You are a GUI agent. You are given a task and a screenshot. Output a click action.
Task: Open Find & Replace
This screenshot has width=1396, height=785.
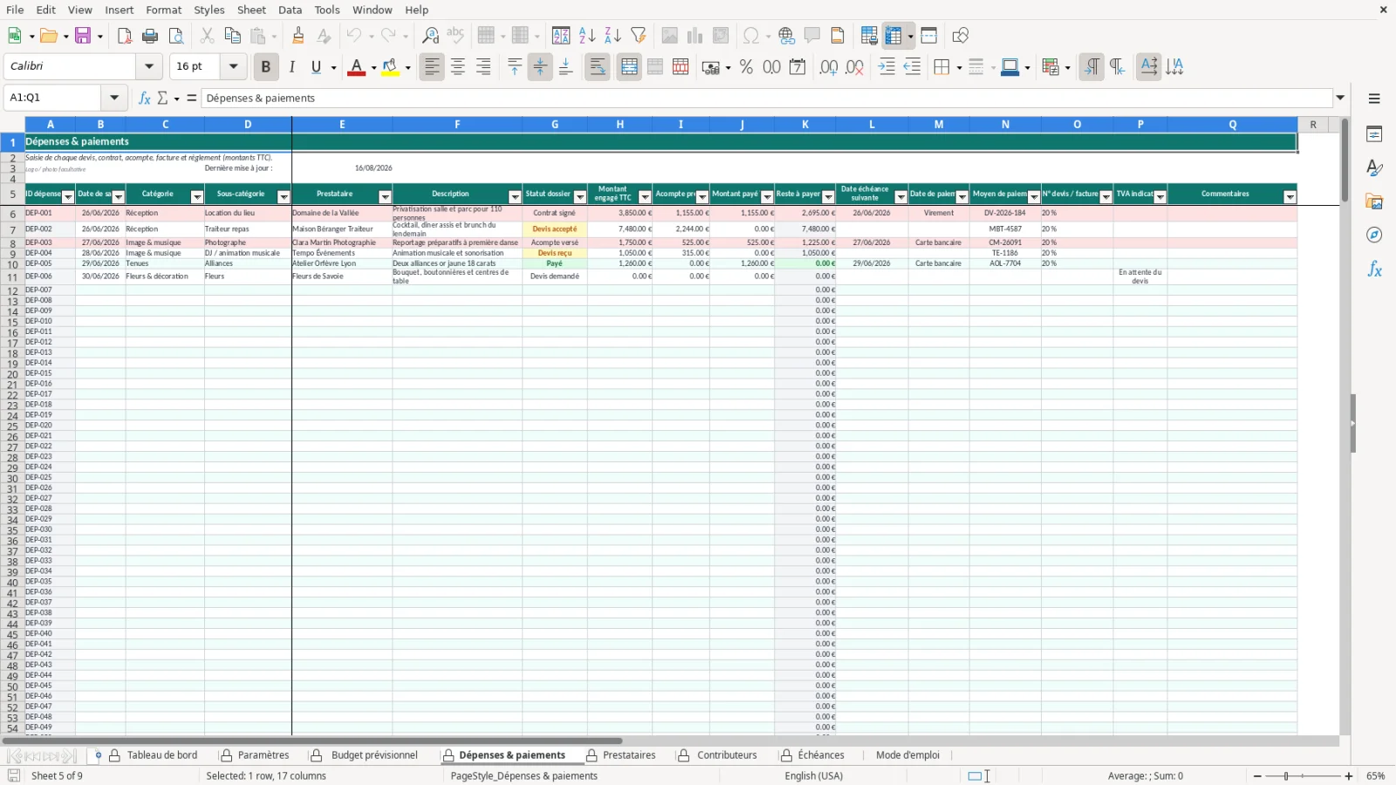(x=430, y=36)
